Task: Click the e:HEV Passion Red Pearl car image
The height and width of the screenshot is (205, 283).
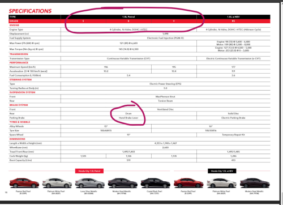Action: point(188,183)
